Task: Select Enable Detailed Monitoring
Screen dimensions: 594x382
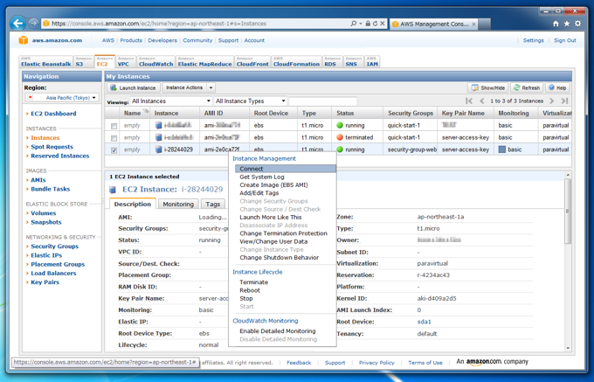Action: click(277, 330)
